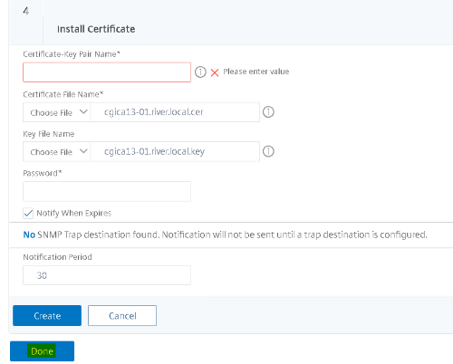Open Choose File dropdown for key file
The width and height of the screenshot is (453, 364).
point(57,151)
